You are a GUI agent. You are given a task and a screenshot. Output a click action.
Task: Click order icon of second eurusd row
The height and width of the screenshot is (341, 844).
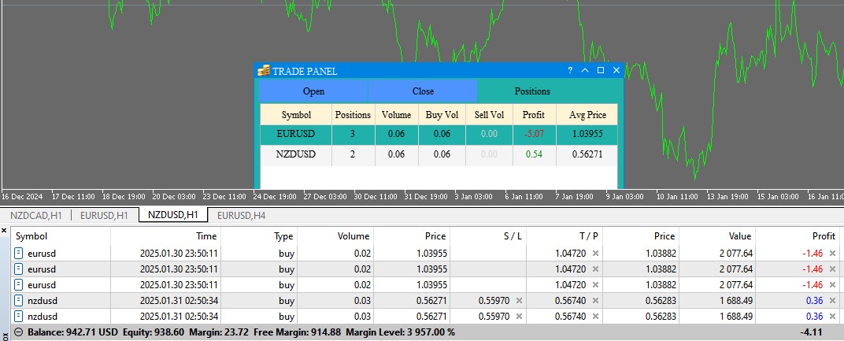point(18,269)
